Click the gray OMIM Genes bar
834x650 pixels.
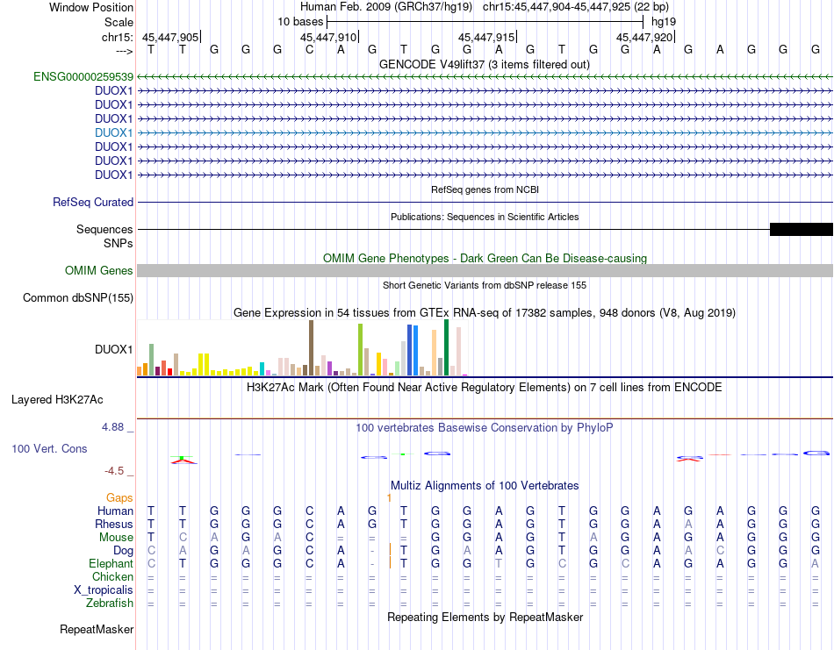click(485, 270)
